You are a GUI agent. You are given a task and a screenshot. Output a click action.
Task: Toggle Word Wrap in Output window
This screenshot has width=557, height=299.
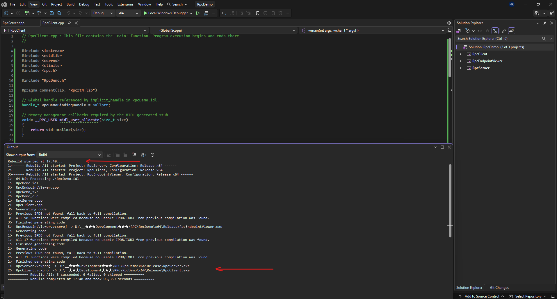point(143,155)
